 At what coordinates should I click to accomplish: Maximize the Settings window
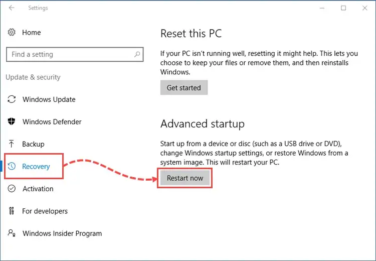[x=343, y=8]
